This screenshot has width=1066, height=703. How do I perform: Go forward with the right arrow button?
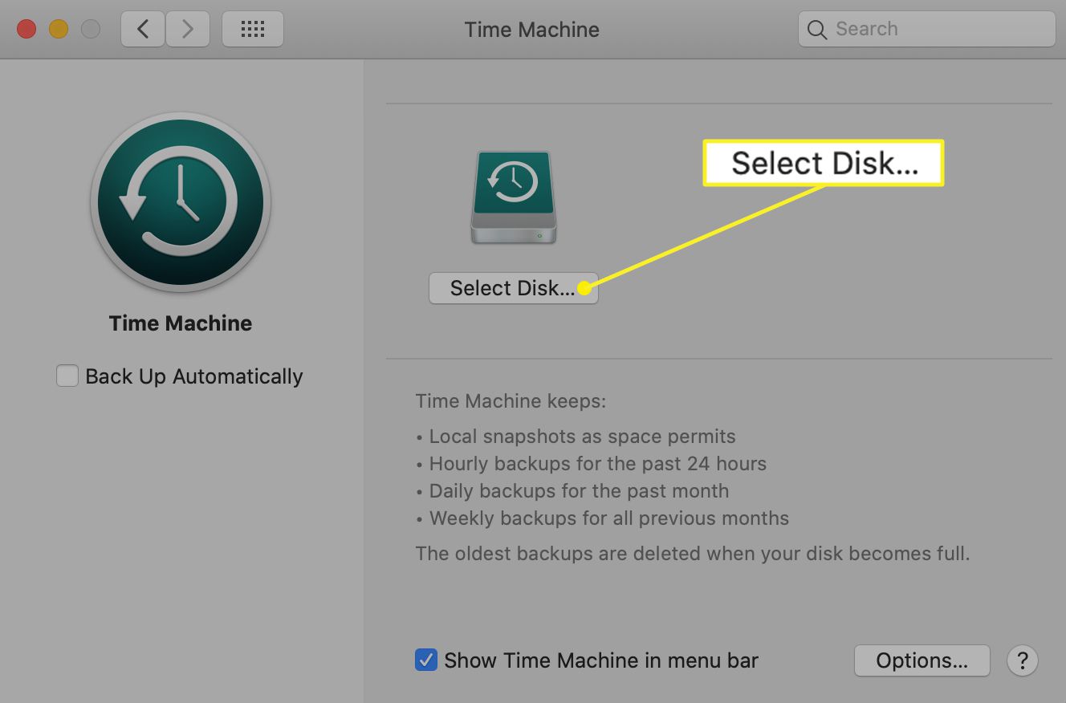[188, 30]
